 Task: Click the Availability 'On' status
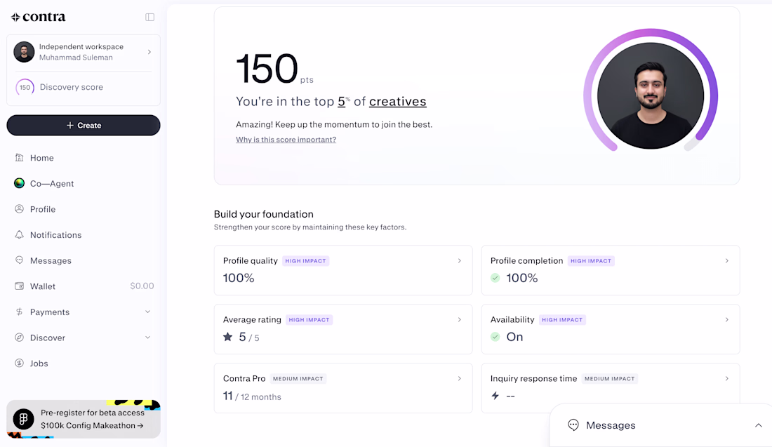click(514, 337)
